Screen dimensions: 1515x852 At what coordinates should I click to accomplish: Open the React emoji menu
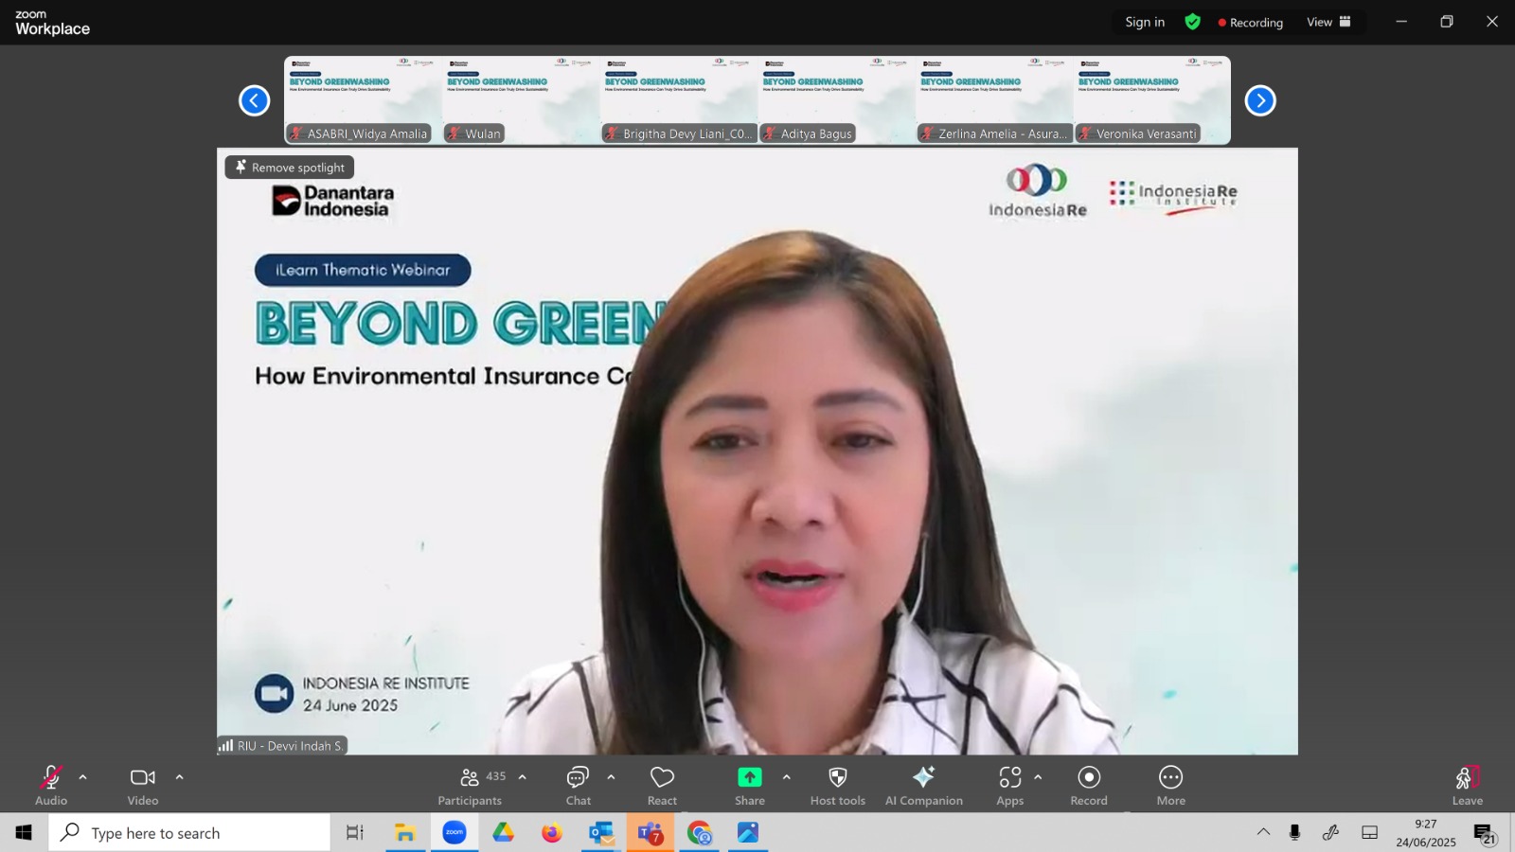(x=662, y=786)
